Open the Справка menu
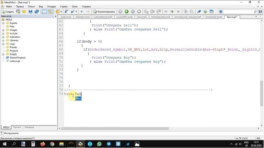Viewport: 264px width, 148px height. click(x=86, y=7)
